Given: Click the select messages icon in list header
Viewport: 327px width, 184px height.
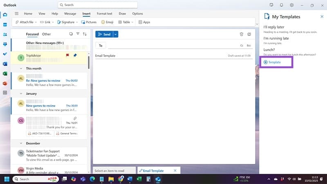Looking at the screenshot, I should coord(71,34).
